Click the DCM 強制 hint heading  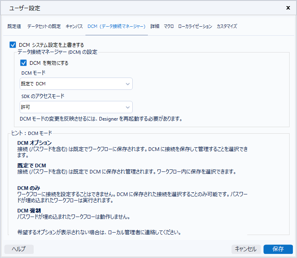[29, 210]
